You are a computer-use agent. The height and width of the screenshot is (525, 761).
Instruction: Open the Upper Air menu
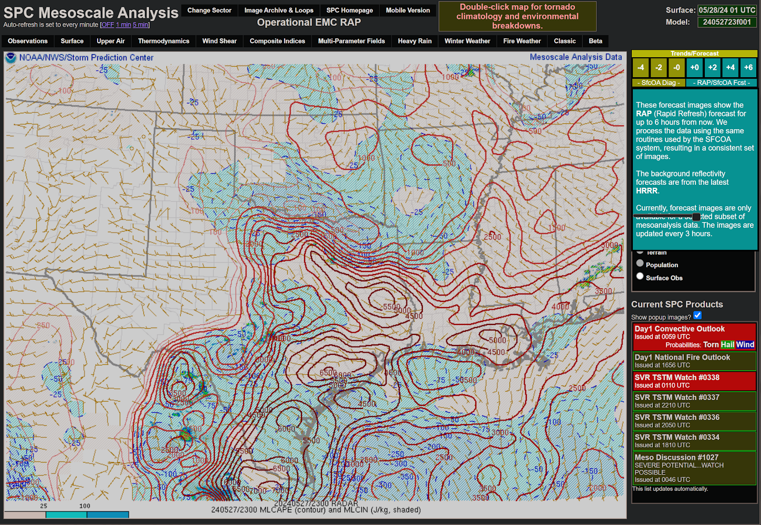coord(110,41)
